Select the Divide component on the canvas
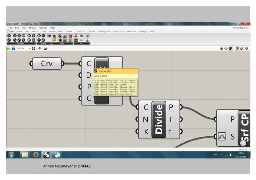Screen dimensions: 256x180 [159, 119]
